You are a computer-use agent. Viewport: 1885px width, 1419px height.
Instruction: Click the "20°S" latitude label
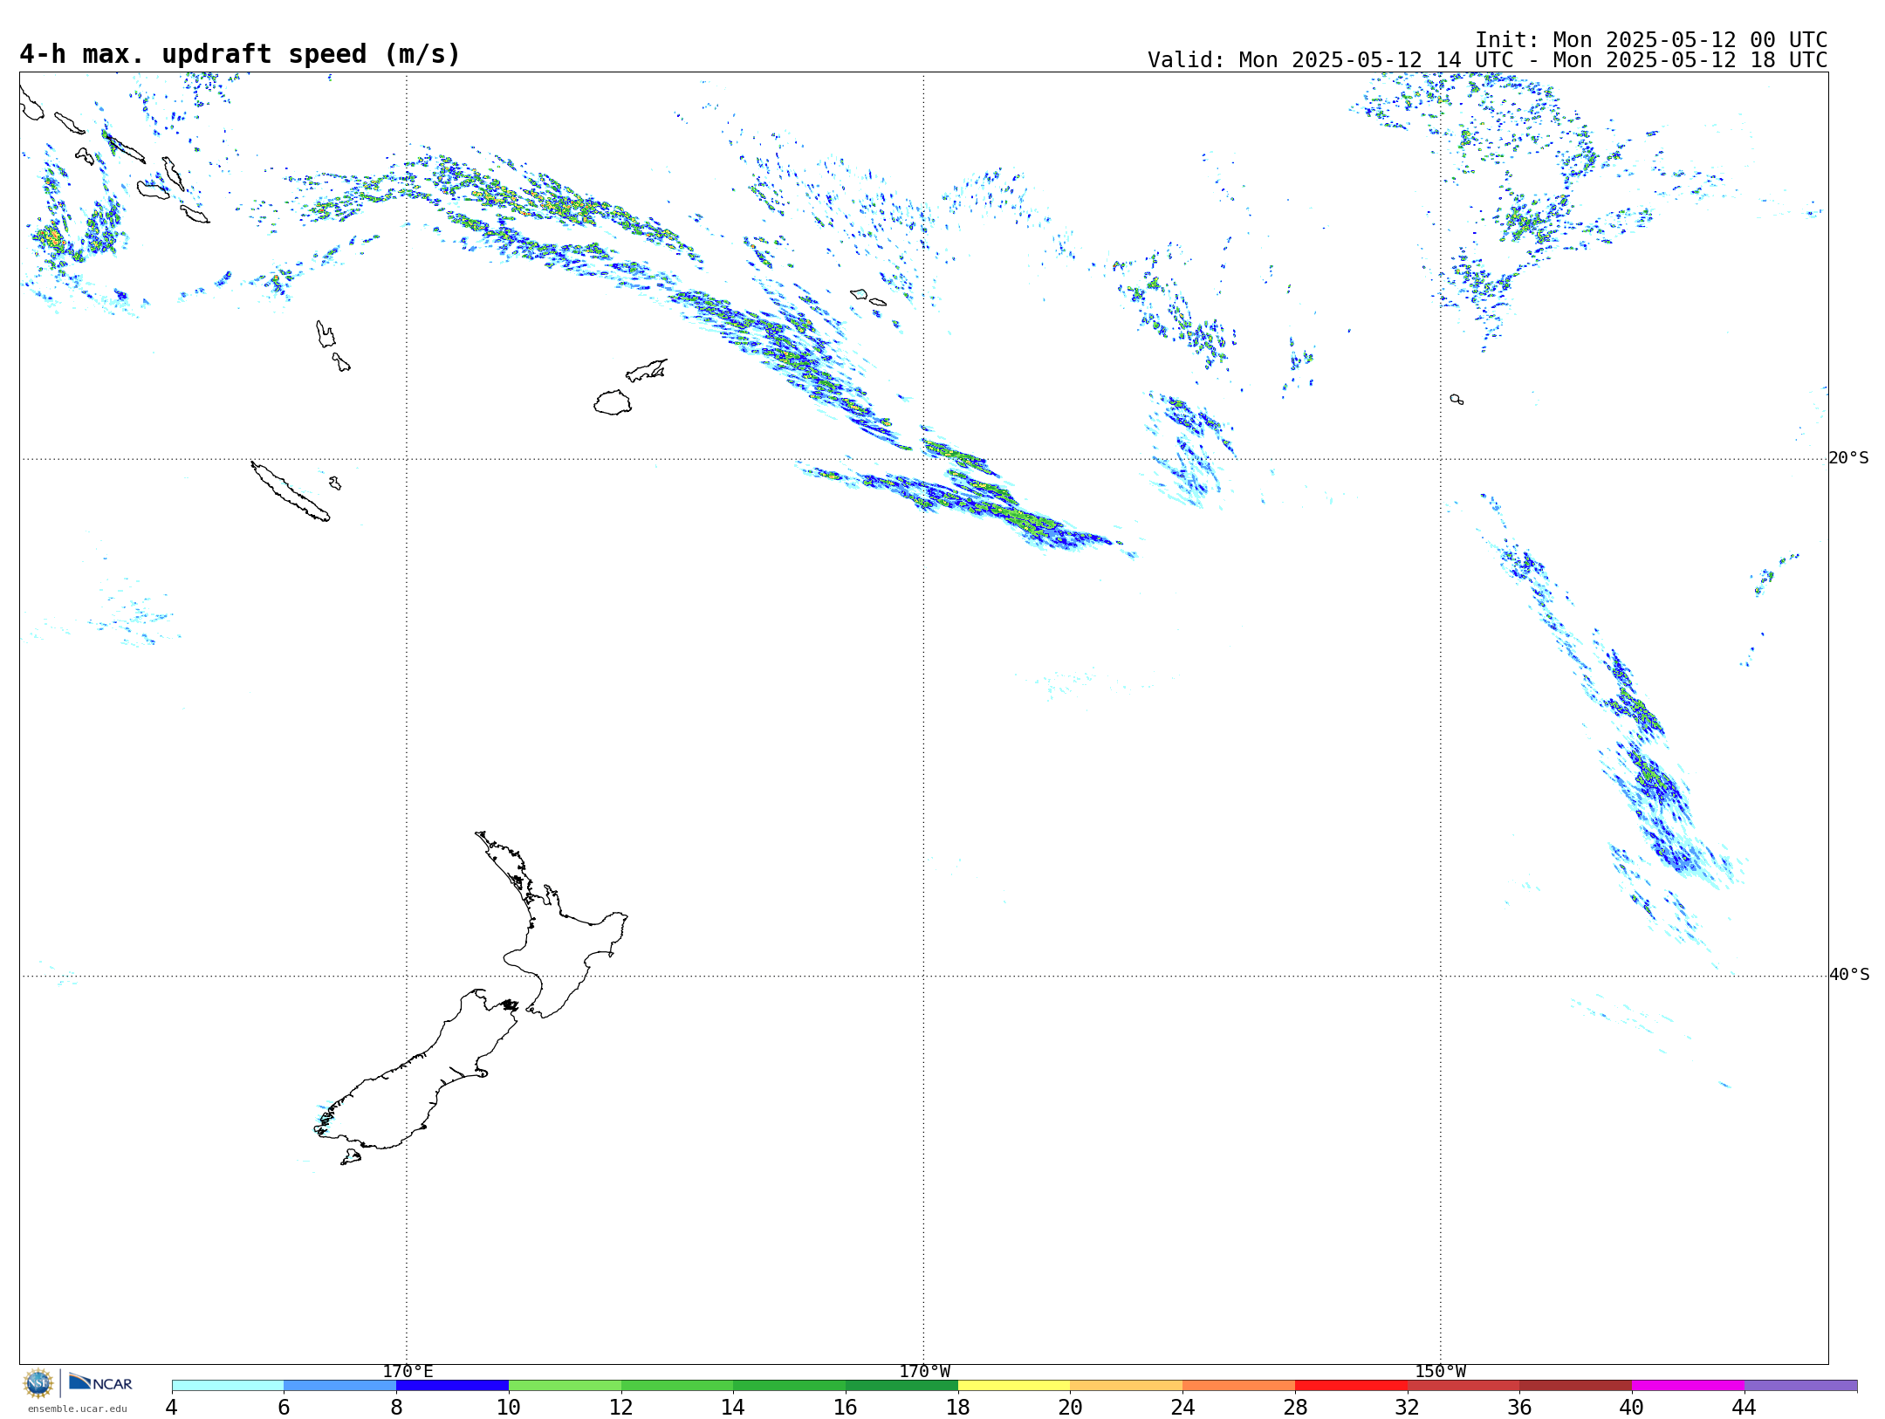tap(1849, 458)
